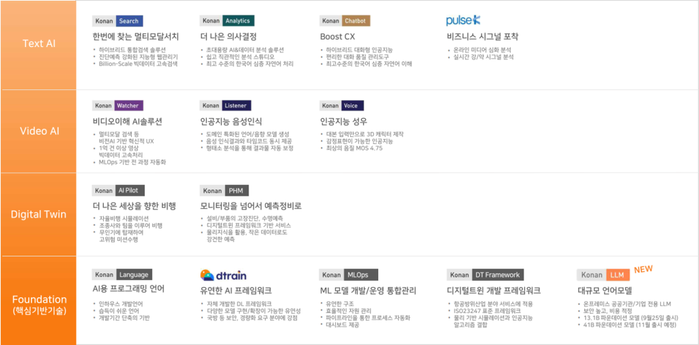Click the text 조종사와 팀을 이루어 비행
This screenshot has width=699, height=345.
[x=130, y=226]
